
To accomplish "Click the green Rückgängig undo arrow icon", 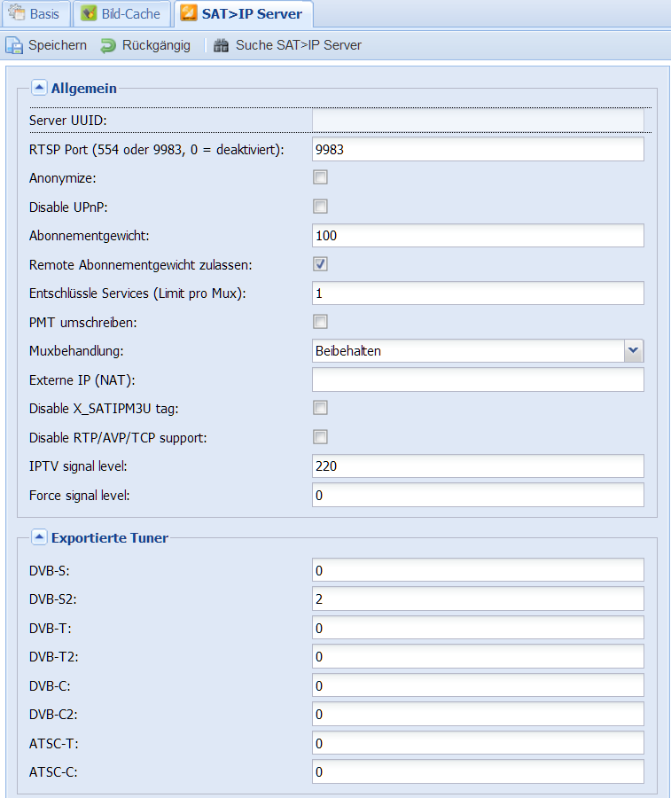I will tap(108, 45).
